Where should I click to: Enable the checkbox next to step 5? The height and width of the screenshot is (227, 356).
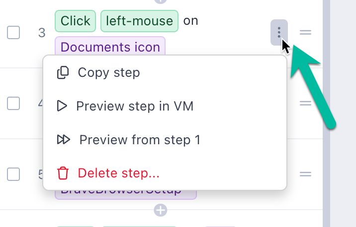[x=13, y=174]
